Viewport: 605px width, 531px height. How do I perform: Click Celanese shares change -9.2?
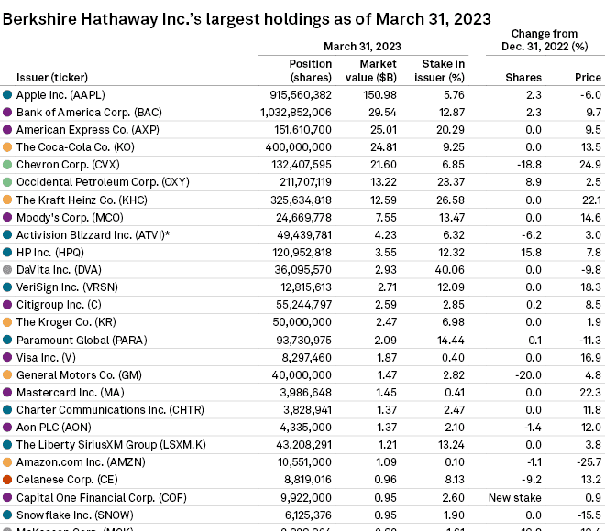point(532,480)
